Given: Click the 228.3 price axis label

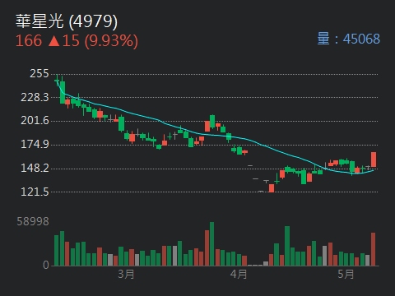Looking at the screenshot, I should pyautogui.click(x=35, y=97).
